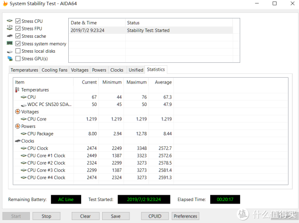299x223 pixels.
Task: Open the Cooling Fans tab
Action: point(54,70)
